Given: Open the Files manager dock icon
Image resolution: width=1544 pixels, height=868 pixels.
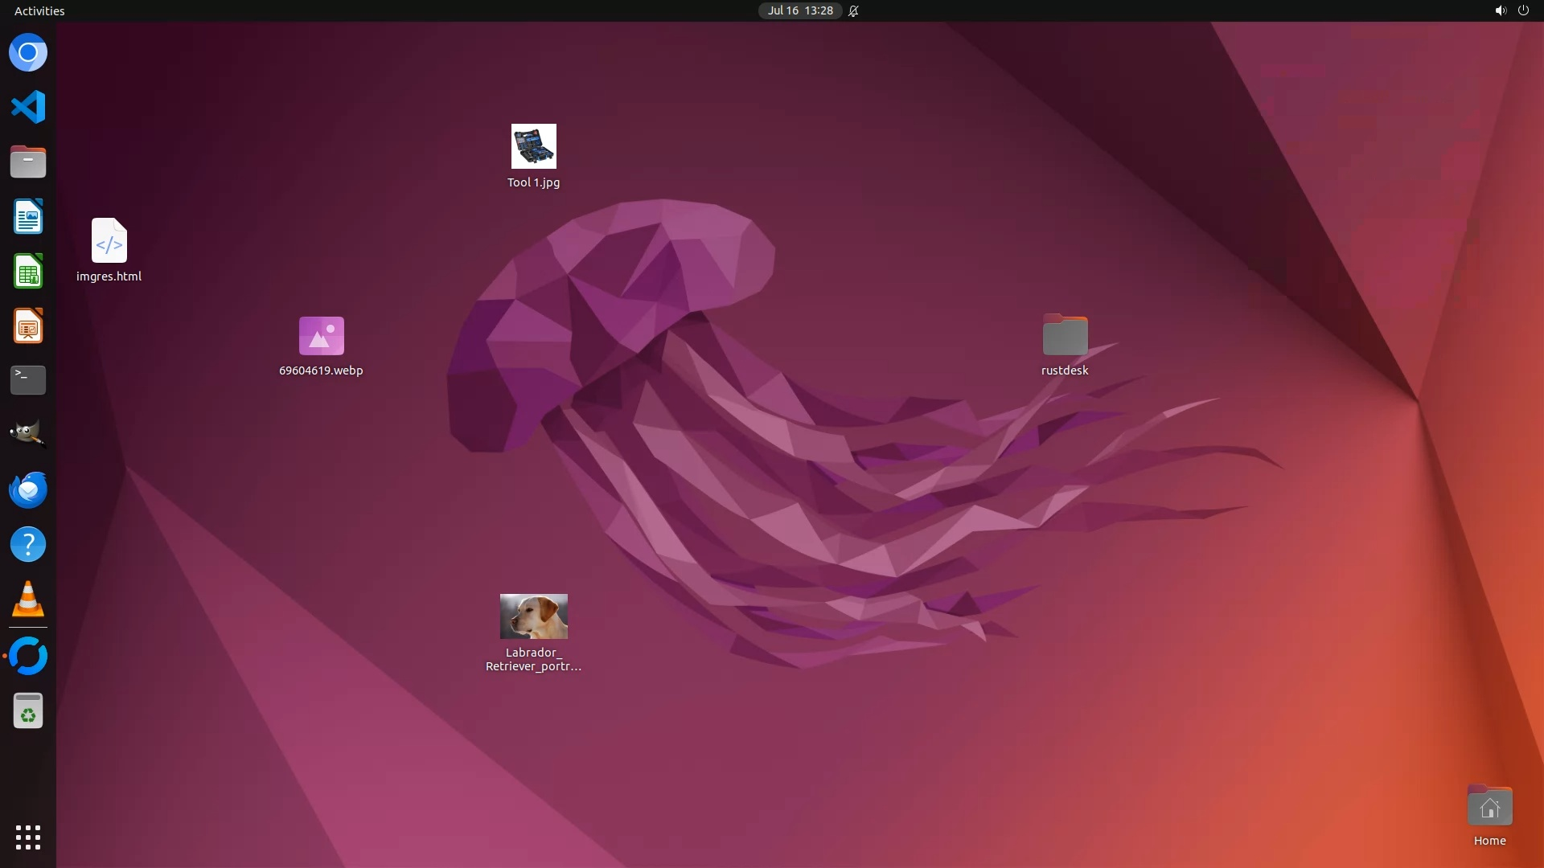Looking at the screenshot, I should click(28, 162).
